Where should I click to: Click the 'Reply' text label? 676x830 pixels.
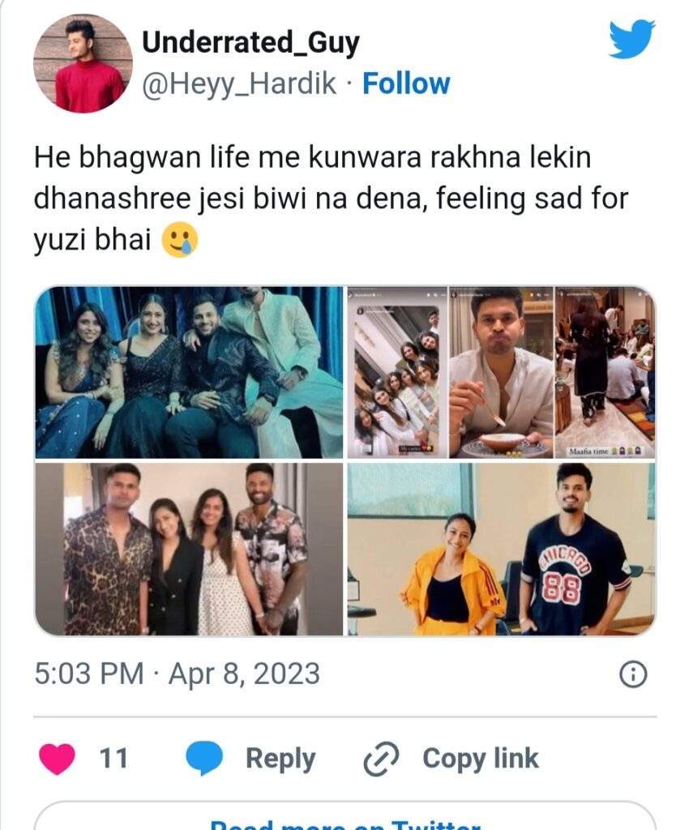(x=280, y=759)
